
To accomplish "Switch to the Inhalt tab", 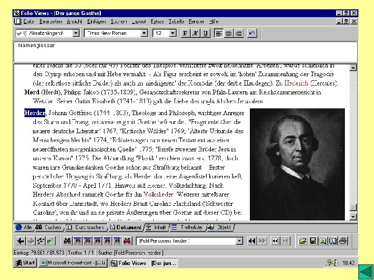I will click(x=156, y=228).
